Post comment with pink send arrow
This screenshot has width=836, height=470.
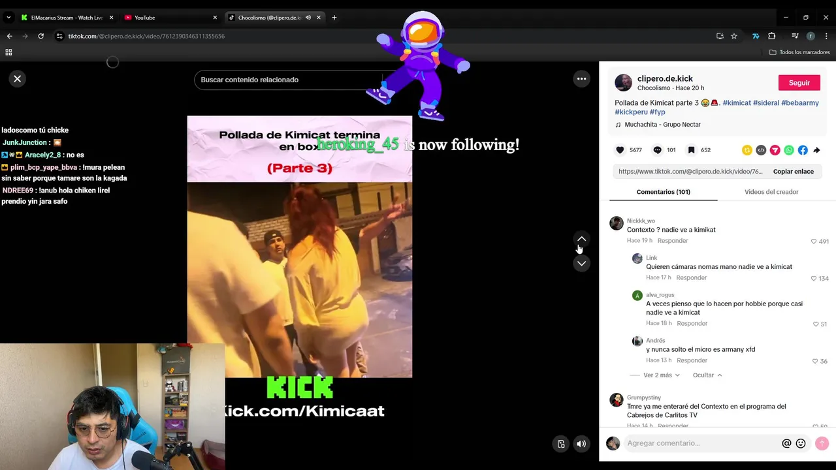click(822, 443)
